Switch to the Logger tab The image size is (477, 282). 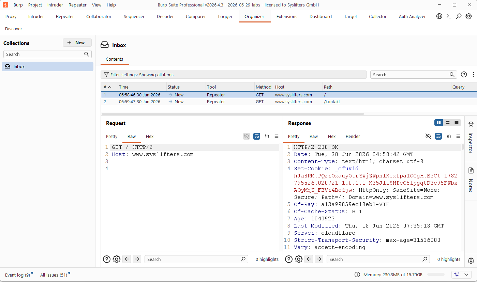pyautogui.click(x=225, y=16)
